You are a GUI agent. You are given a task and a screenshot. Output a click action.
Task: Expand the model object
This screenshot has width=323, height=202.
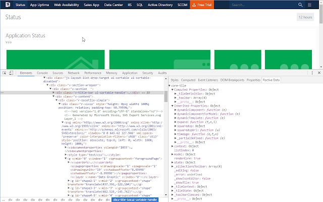(x=173, y=154)
